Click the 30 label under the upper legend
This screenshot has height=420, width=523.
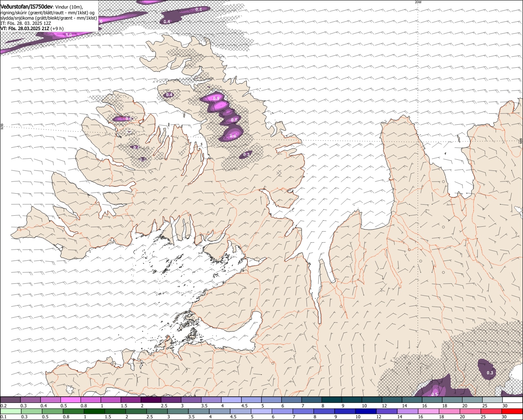click(505, 406)
